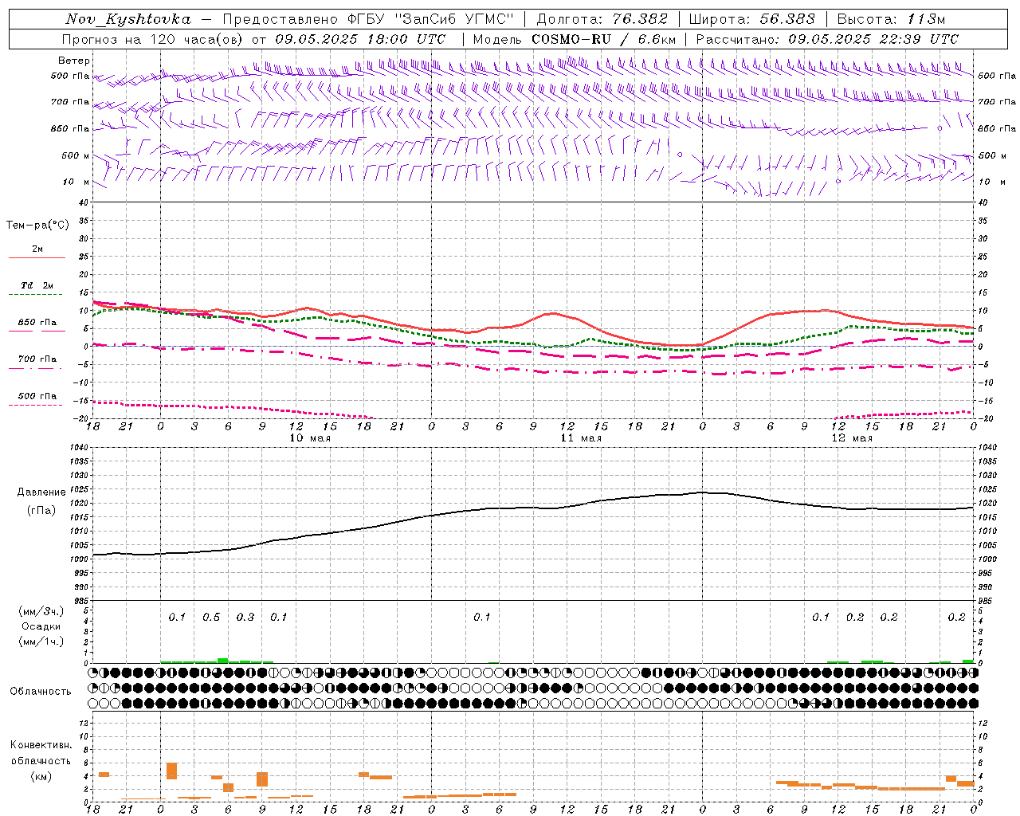This screenshot has height=816, width=1020.
Task: Click the Давление (гПа) pressure label
Action: [x=41, y=501]
